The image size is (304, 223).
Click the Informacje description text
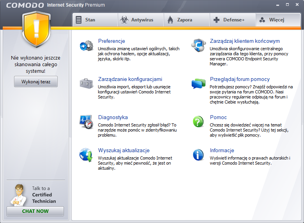click(250, 161)
